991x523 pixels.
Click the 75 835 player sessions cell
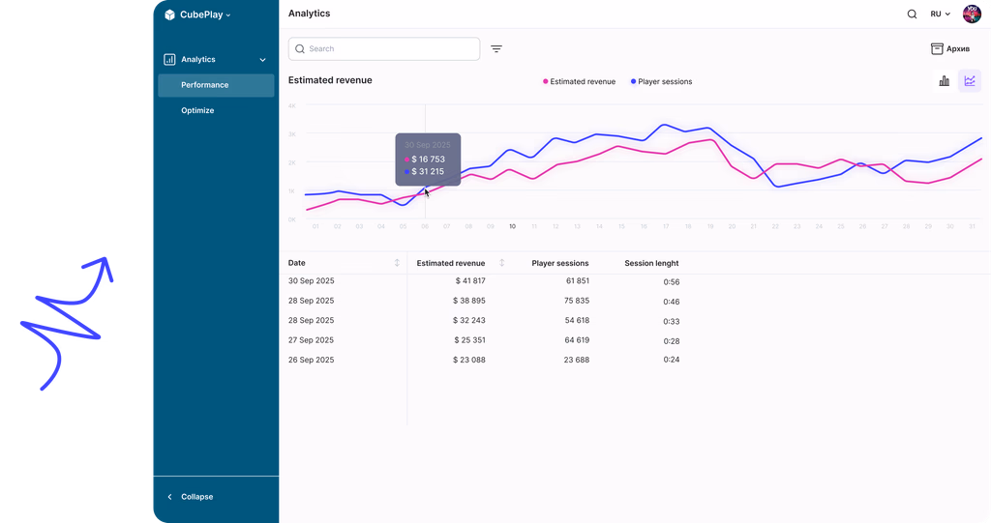(x=577, y=301)
